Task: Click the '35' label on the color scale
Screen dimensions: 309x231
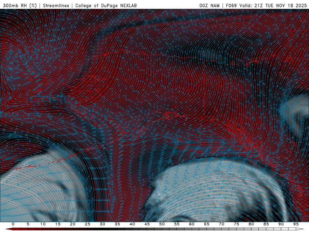Action: click(117, 224)
